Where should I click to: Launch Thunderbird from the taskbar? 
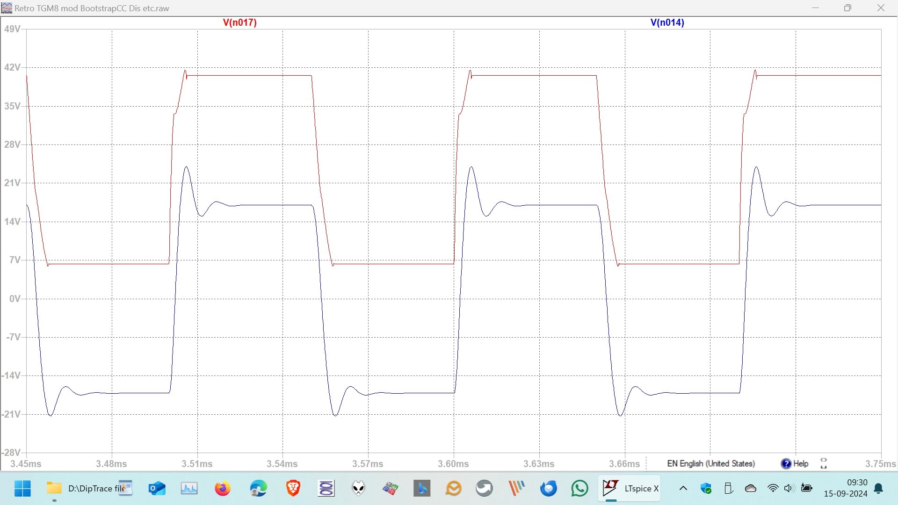point(549,489)
